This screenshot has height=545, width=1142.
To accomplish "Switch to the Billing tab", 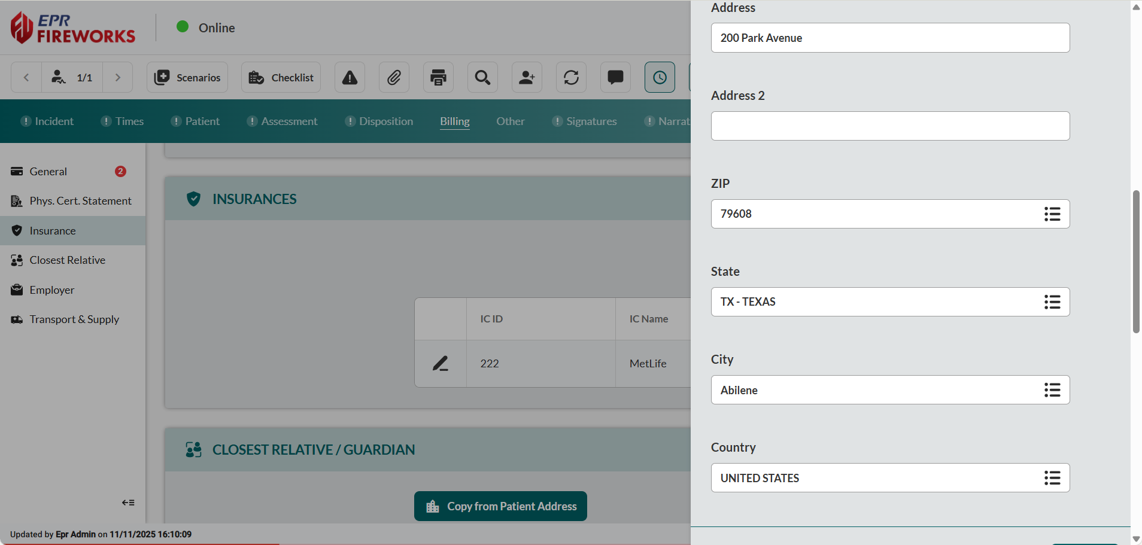I will point(454,121).
